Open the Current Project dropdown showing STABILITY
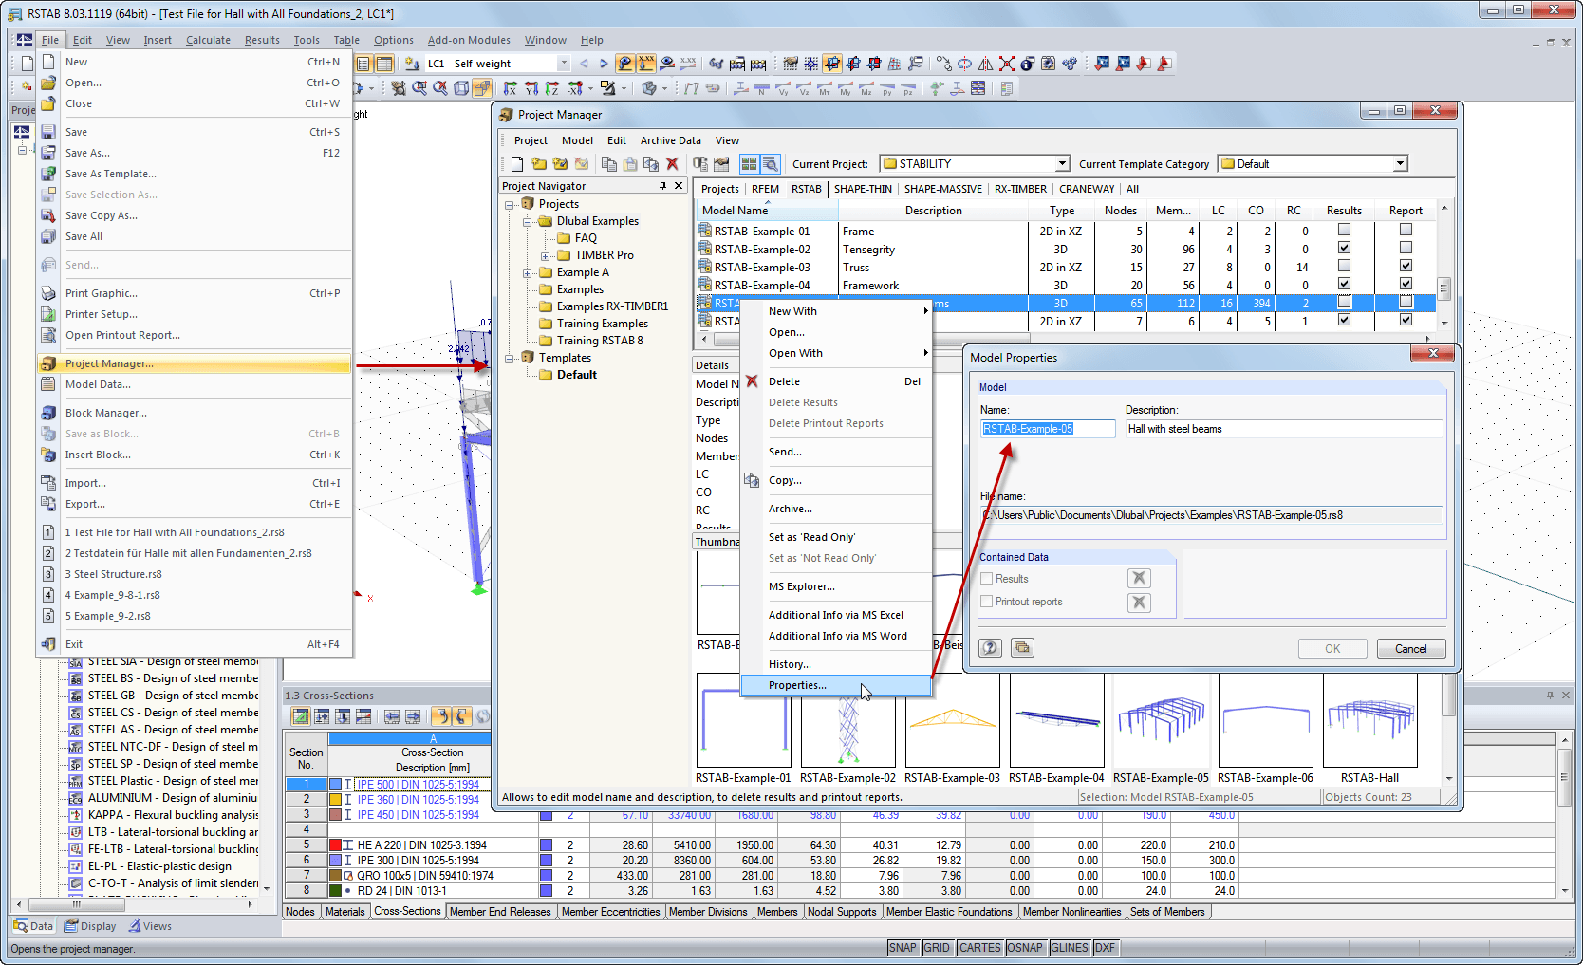The width and height of the screenshot is (1583, 965). pos(1062,164)
